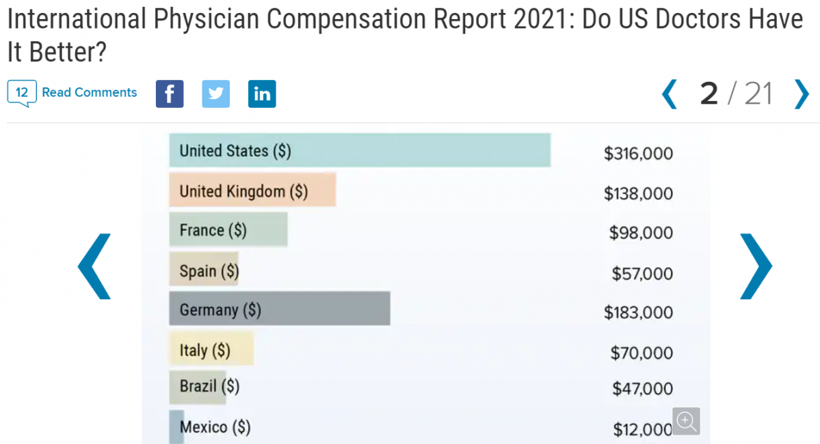Share the article on Facebook

[x=170, y=94]
